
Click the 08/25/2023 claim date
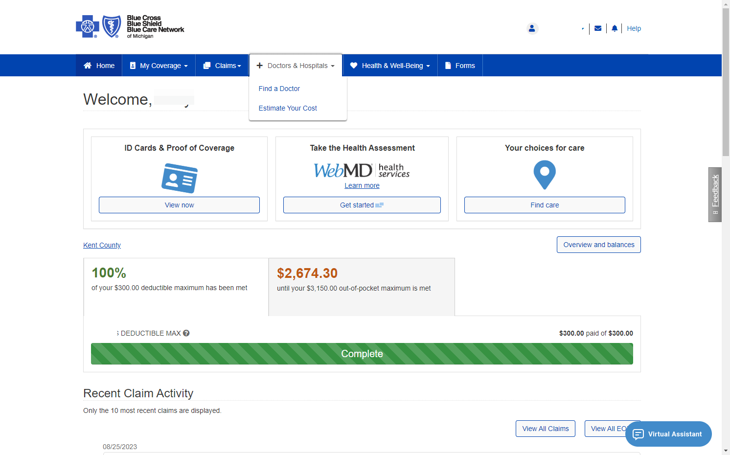click(120, 447)
